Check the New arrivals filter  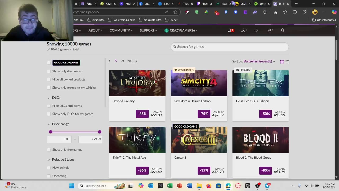click(49, 168)
